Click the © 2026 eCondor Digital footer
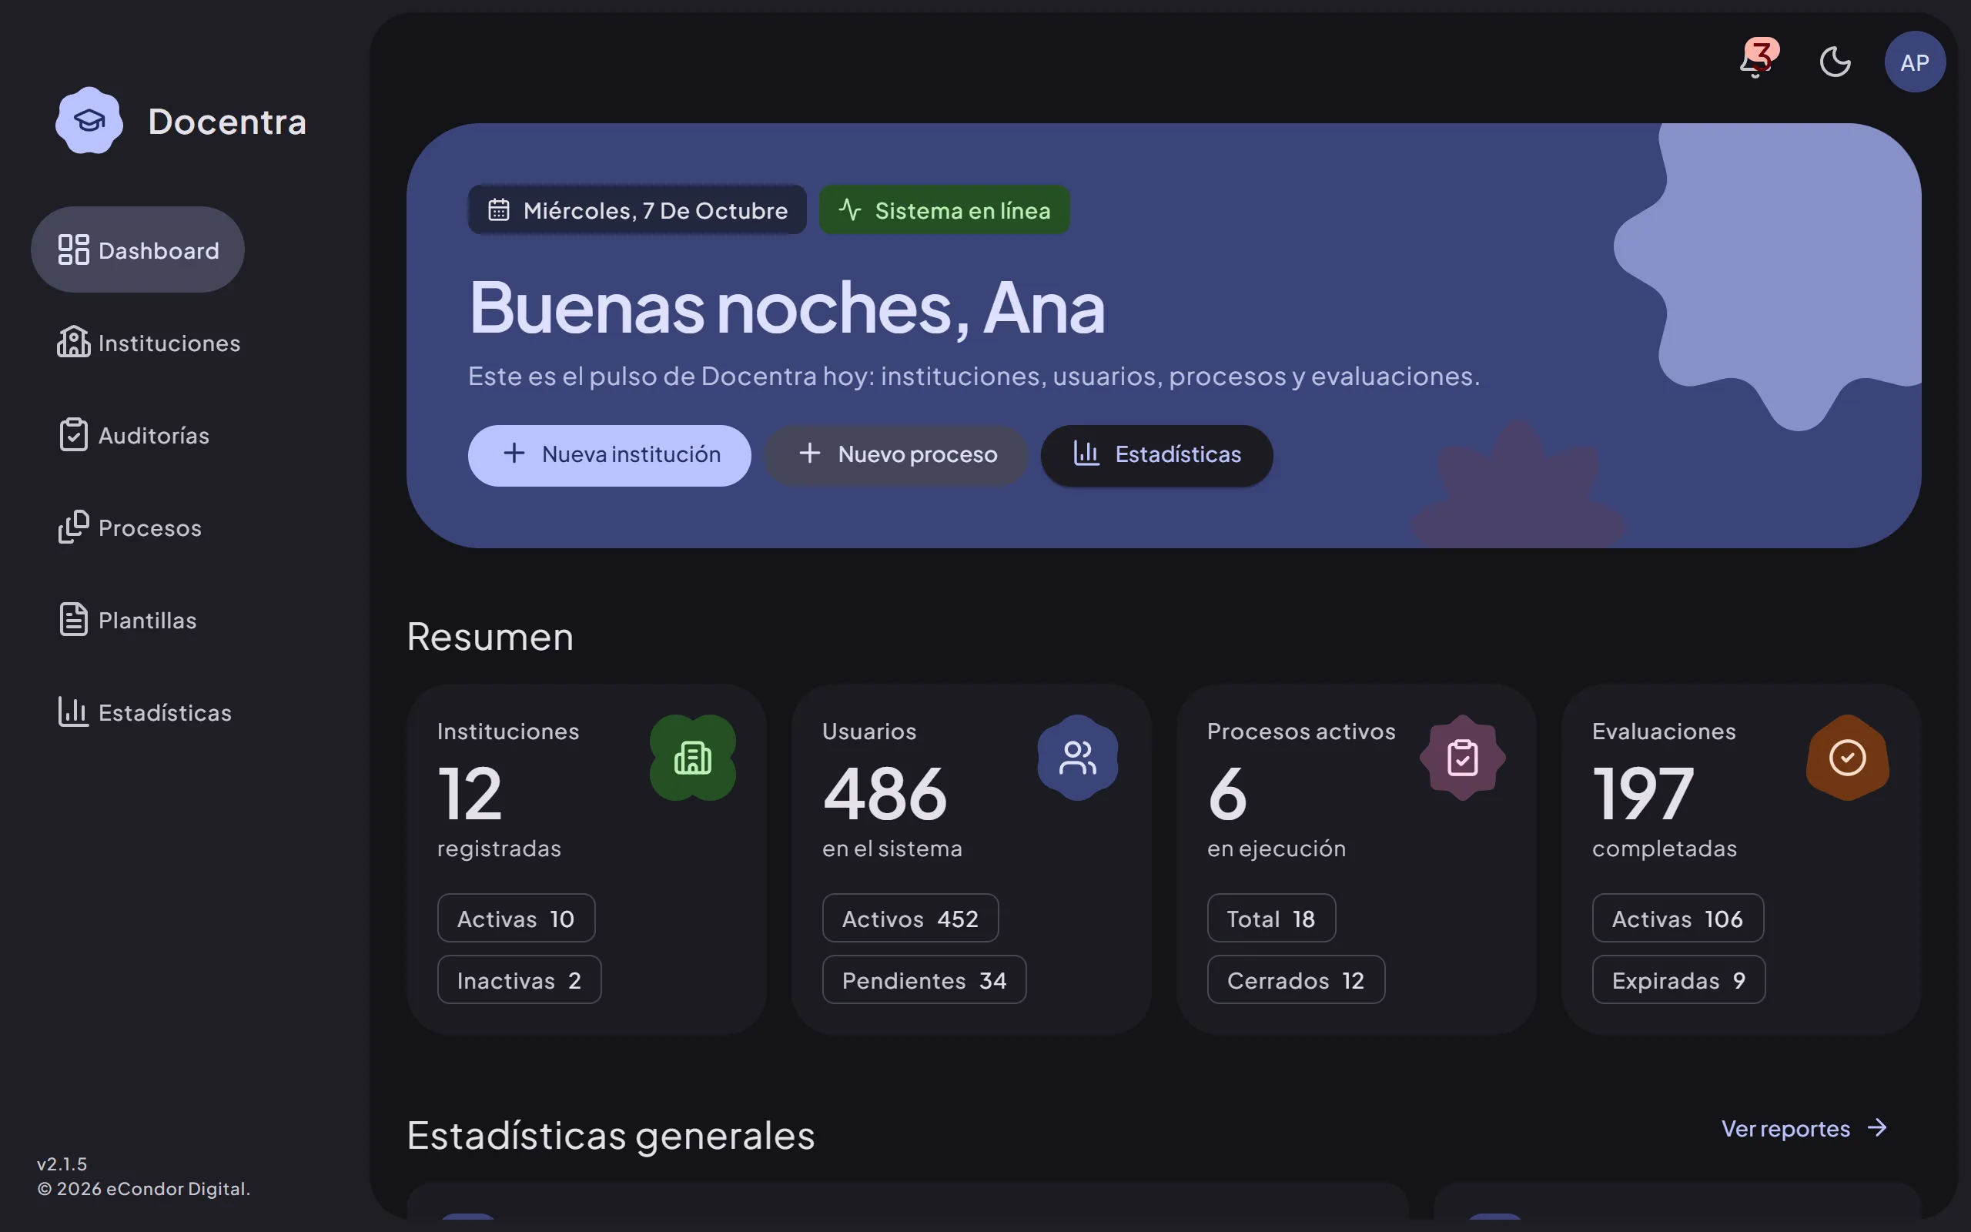1971x1232 pixels. pos(143,1189)
